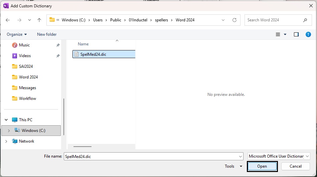This screenshot has height=177, width=317.
Task: Click the Up one level arrow
Action: pos(39,20)
